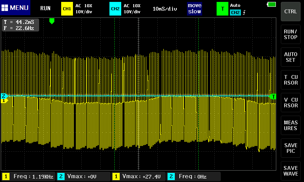
Task: Open the MENU grid icon
Action: [x=5, y=8]
